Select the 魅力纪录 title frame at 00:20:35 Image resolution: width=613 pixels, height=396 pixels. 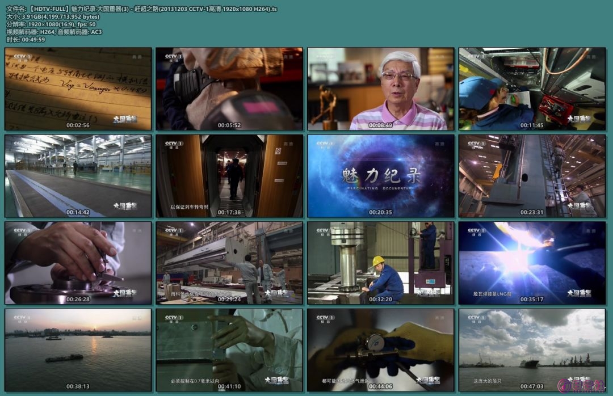pos(381,176)
